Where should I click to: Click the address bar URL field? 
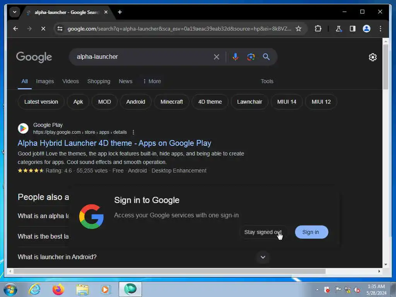pos(179,29)
